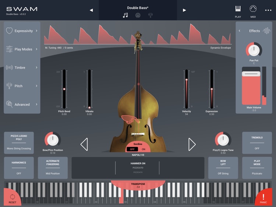Click the M. Tuning: 440 value
276x207 pixels.
pyautogui.click(x=53, y=48)
